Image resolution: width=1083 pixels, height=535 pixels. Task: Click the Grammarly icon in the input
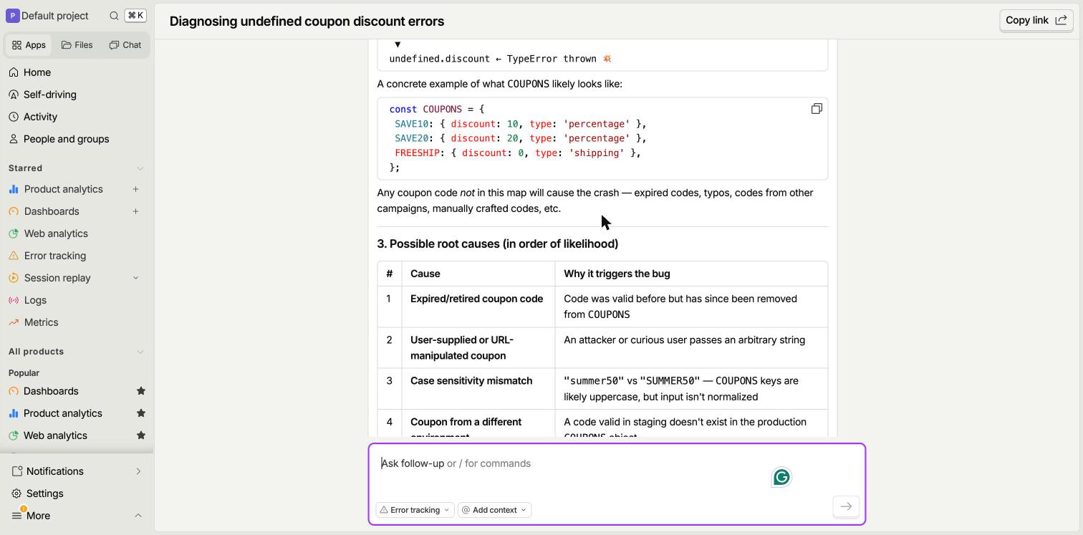781,477
